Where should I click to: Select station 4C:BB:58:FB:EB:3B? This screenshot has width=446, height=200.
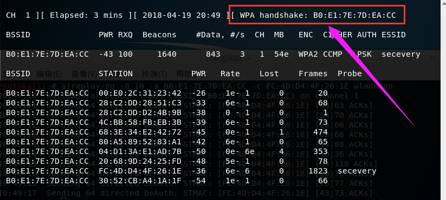[x=140, y=122]
